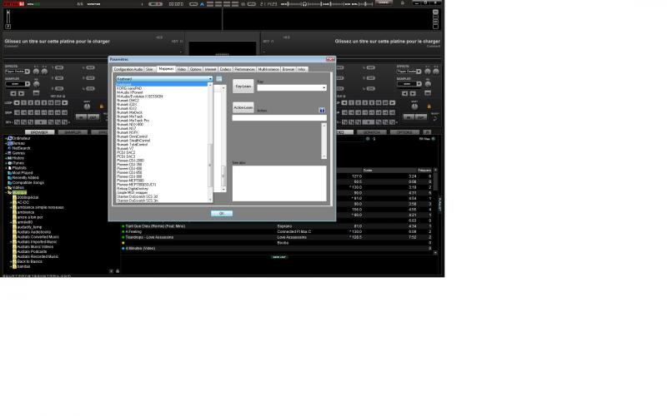
Task: Click the blue info icon beside Action
Action: click(322, 111)
